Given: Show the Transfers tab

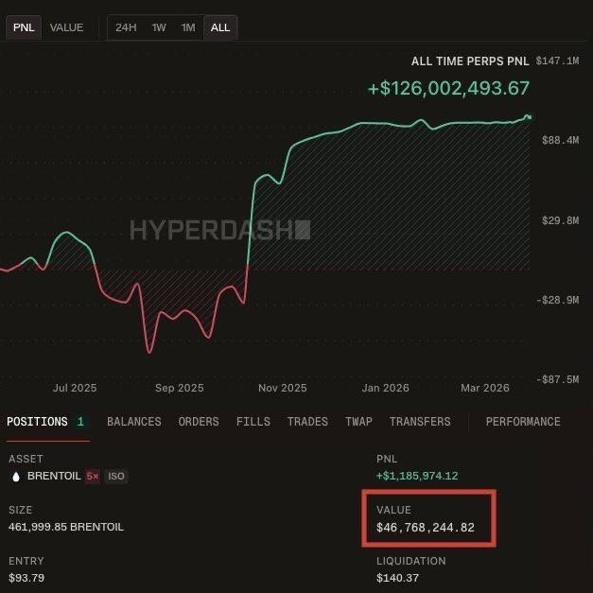Looking at the screenshot, I should tap(420, 422).
